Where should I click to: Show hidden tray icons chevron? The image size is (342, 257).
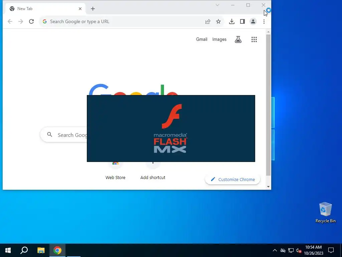pos(275,250)
